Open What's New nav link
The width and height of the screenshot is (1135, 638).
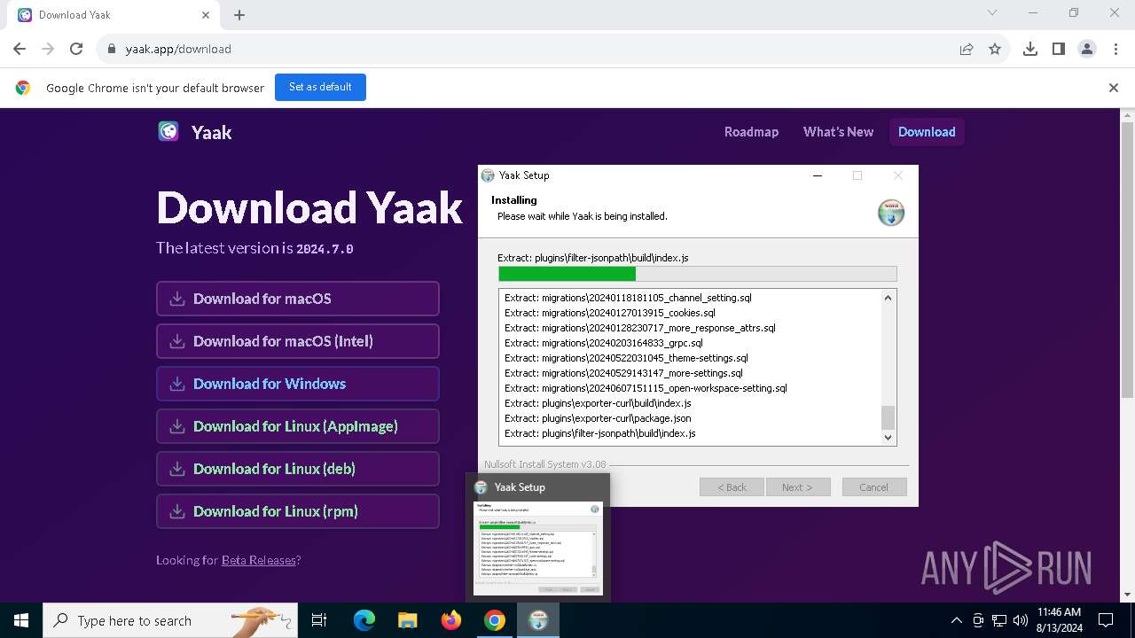tap(838, 132)
